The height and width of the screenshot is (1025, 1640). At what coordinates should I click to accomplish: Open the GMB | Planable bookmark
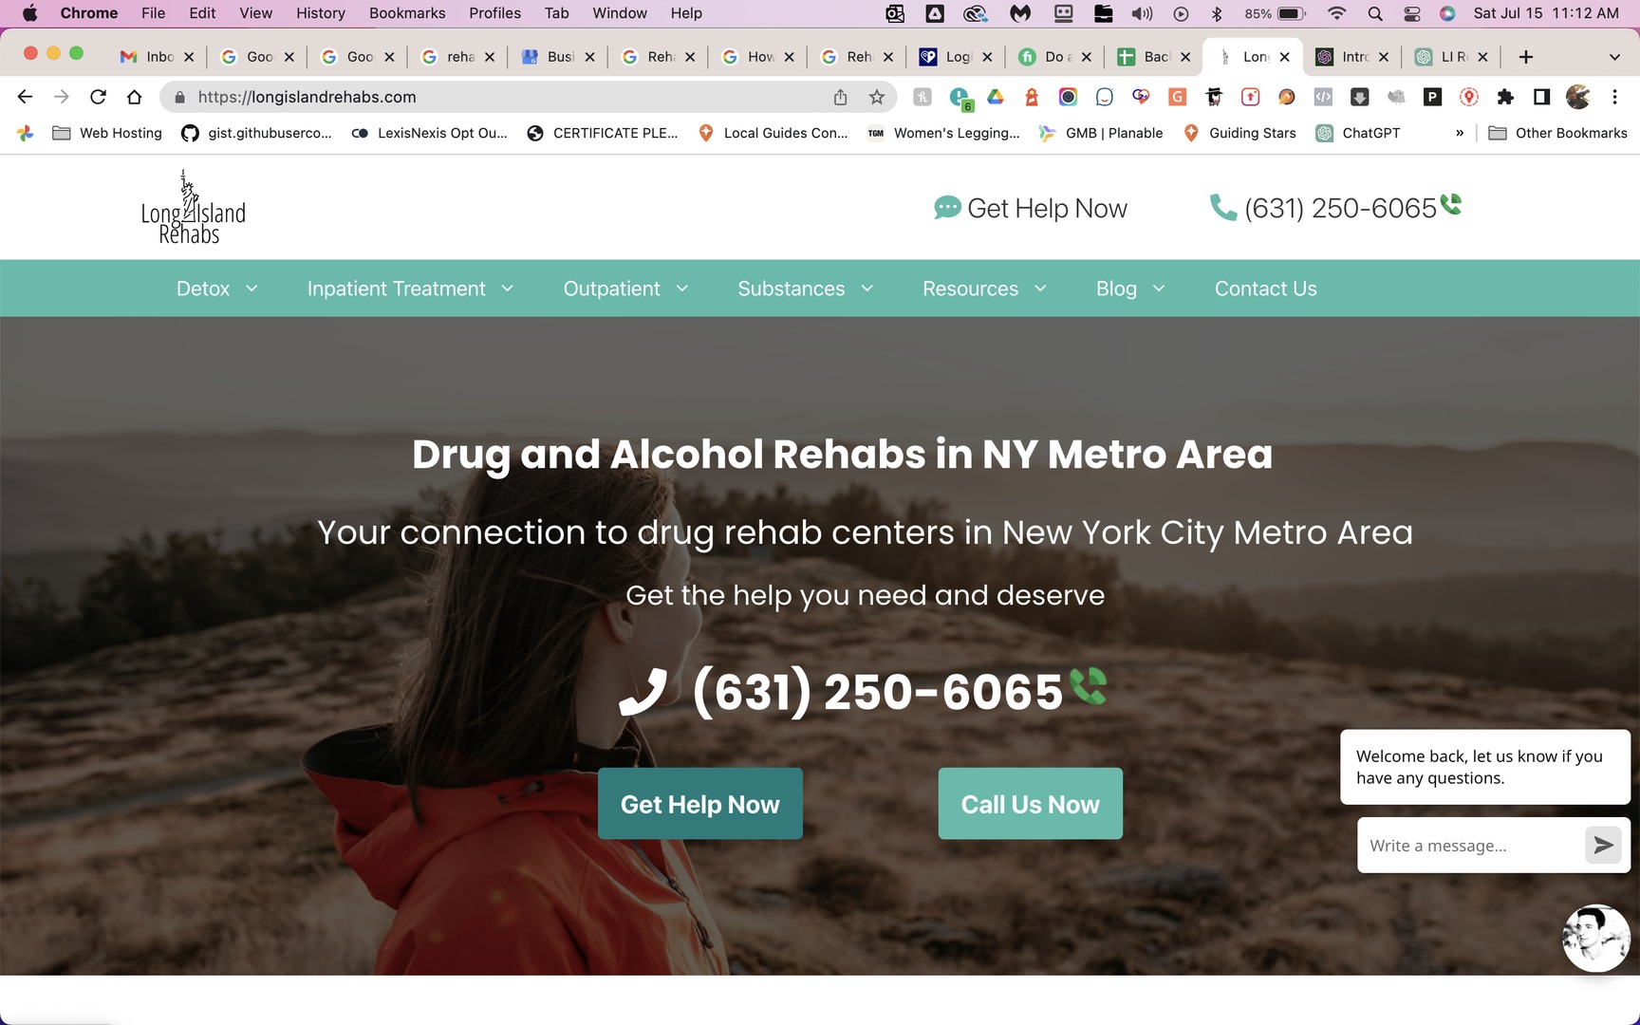click(1101, 133)
